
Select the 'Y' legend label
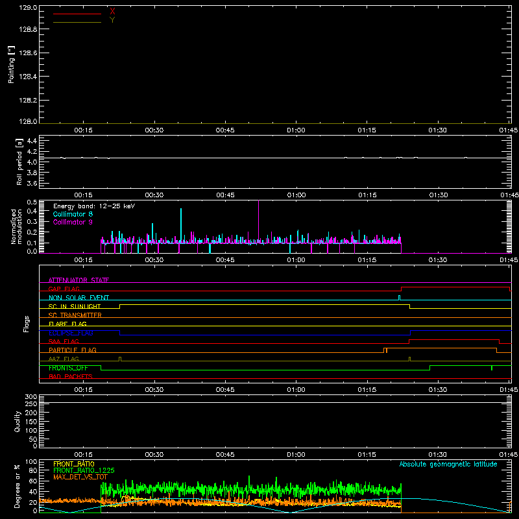point(112,20)
